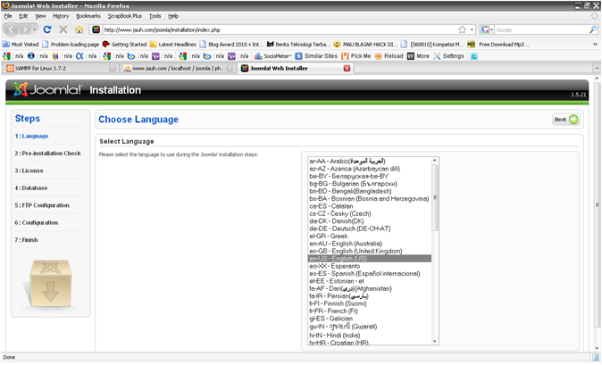Image resolution: width=602 pixels, height=365 pixels.
Task: Switch to the XAMPP for Linux 1.7.2 tab
Action: (61, 68)
